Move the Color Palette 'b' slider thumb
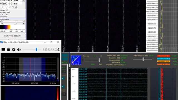 [x=16, y=21]
